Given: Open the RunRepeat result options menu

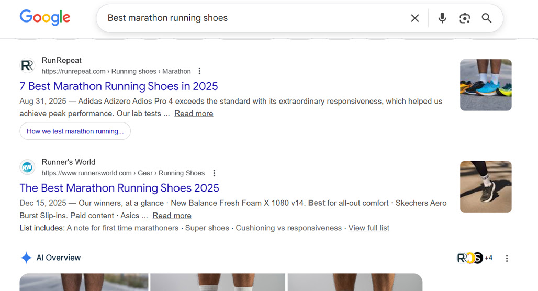Looking at the screenshot, I should [x=199, y=71].
